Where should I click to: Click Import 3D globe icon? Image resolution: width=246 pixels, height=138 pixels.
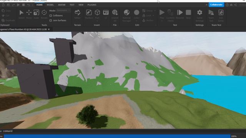[x=115, y=13]
